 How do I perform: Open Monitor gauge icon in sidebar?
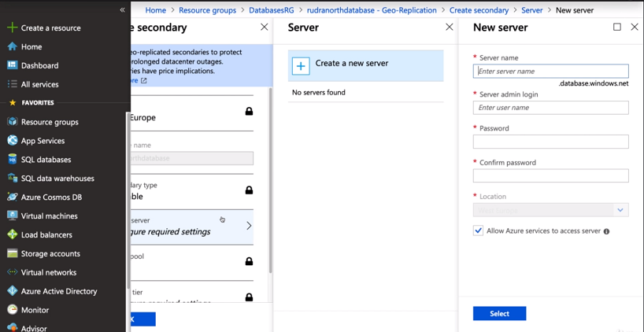(x=13, y=310)
